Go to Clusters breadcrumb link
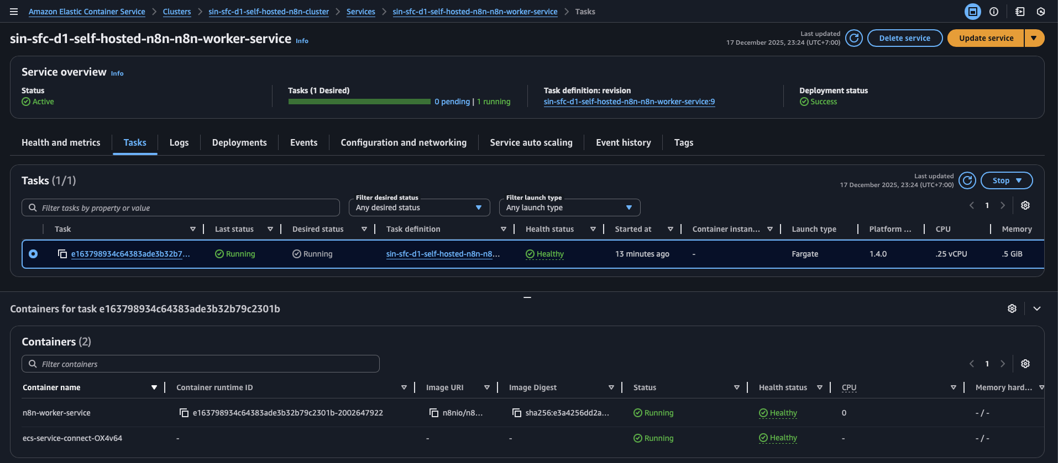The height and width of the screenshot is (463, 1058). (x=177, y=12)
